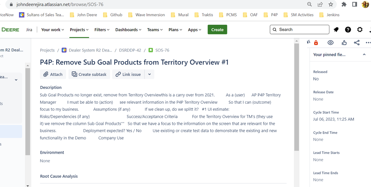This screenshot has width=371, height=187.
Task: Open the Filters menu
Action: [x=102, y=30]
